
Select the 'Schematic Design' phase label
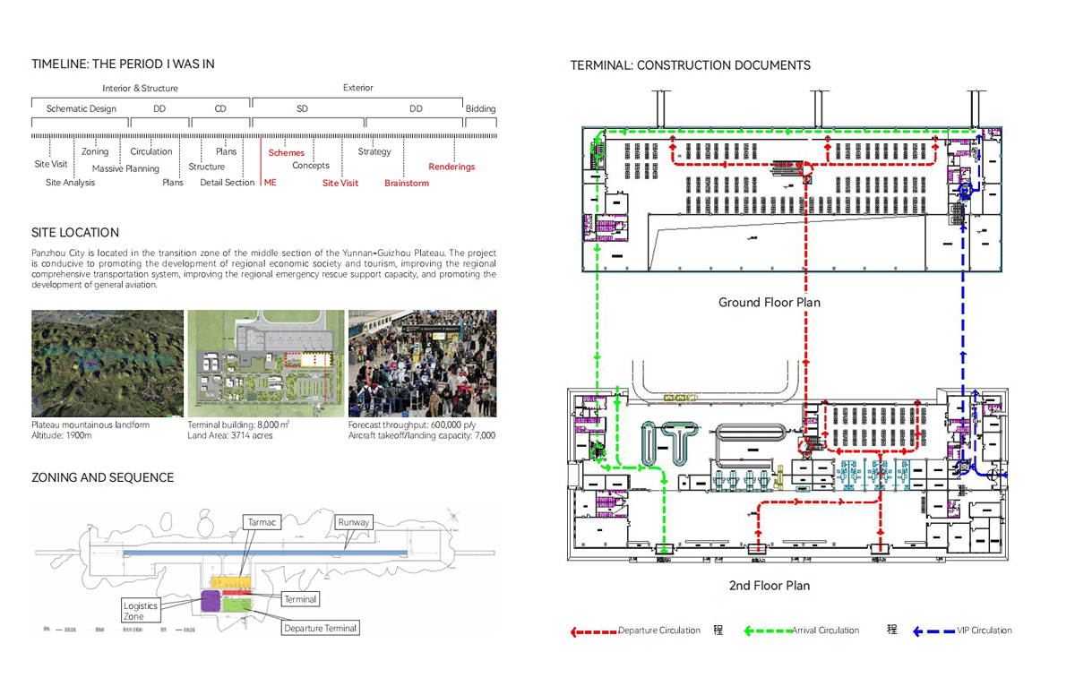82,108
